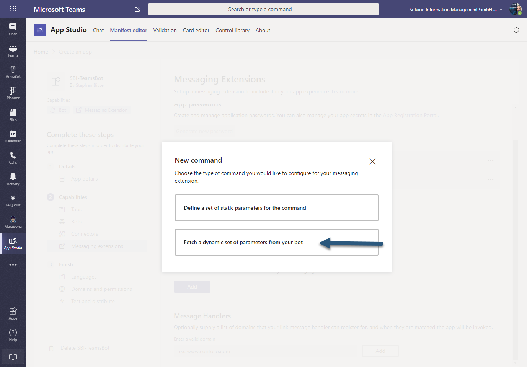Open the Maradona app
The image size is (527, 367).
(13, 222)
